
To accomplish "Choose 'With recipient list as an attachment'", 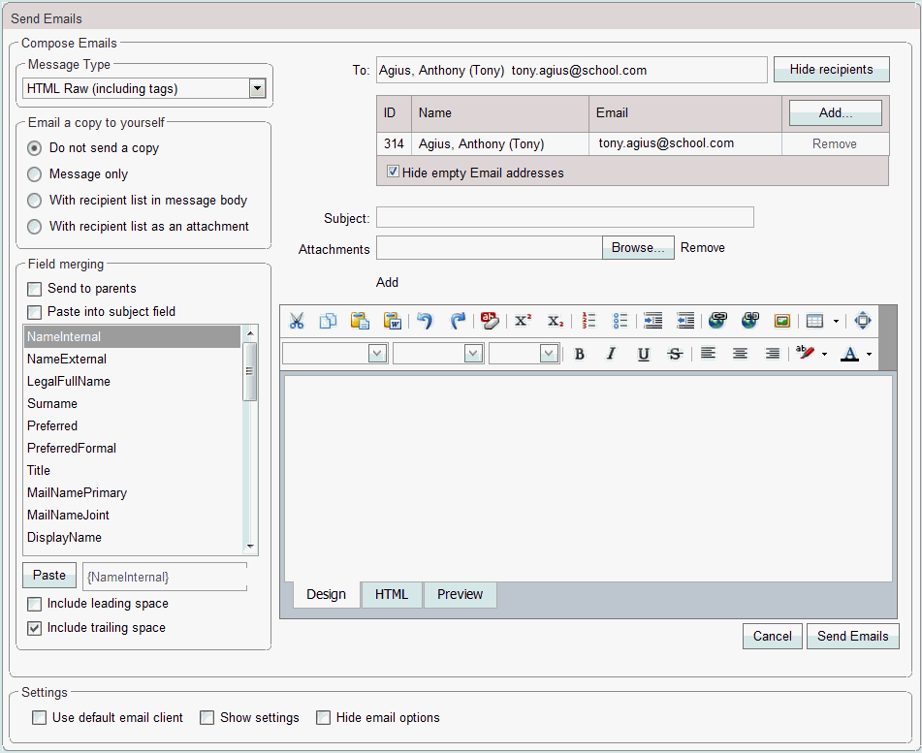I will coord(35,227).
